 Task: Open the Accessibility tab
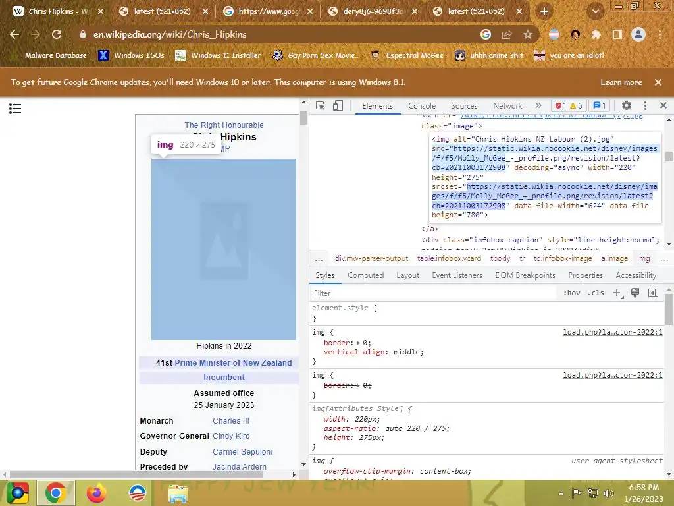[636, 275]
